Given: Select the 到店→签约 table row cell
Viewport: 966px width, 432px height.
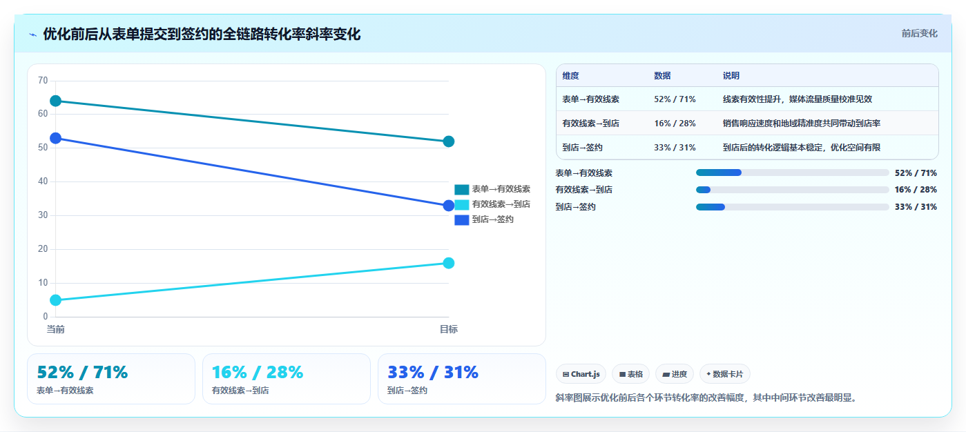Looking at the screenshot, I should point(582,148).
